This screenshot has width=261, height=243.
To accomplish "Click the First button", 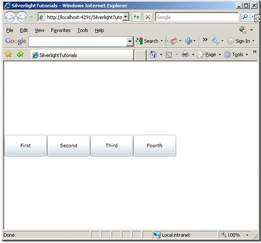I will 26,146.
